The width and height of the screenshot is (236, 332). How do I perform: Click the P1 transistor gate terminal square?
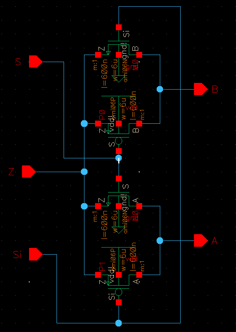pos(119,303)
